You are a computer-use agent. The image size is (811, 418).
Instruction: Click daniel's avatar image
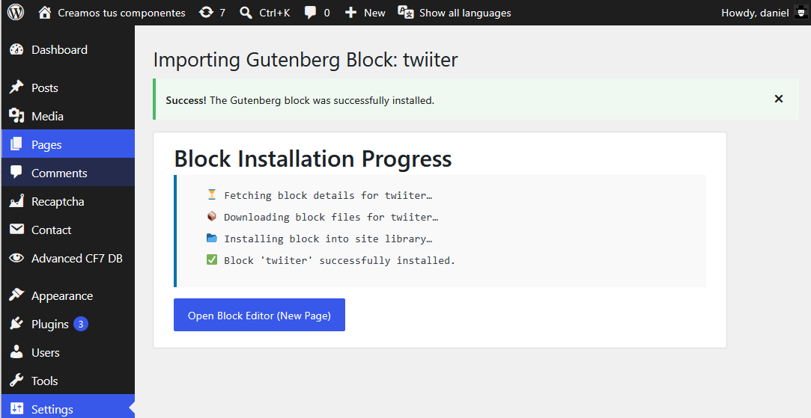801,13
